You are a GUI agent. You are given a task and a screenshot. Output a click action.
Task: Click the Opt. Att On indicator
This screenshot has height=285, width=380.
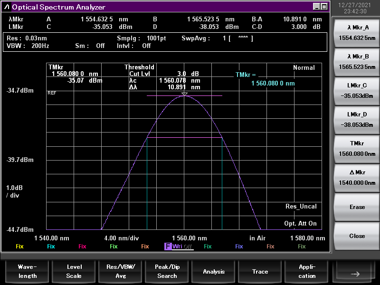pos(301,223)
